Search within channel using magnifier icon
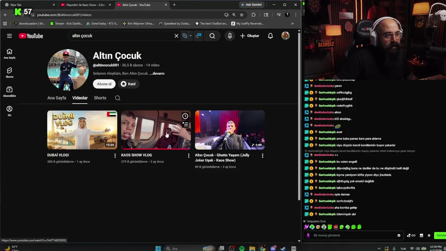This screenshot has width=446, height=251. tap(118, 98)
